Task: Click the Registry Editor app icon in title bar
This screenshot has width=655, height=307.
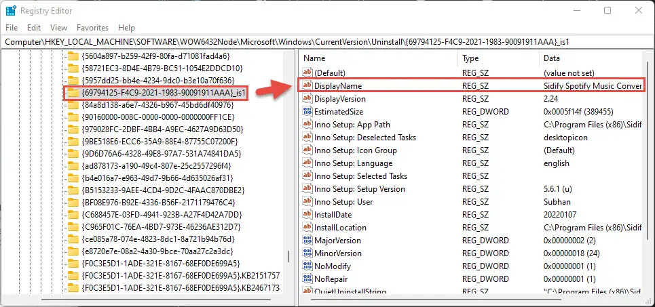Action: (x=10, y=10)
